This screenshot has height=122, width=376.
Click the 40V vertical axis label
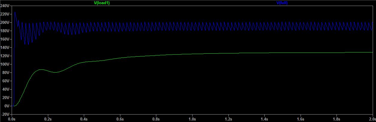[6, 89]
